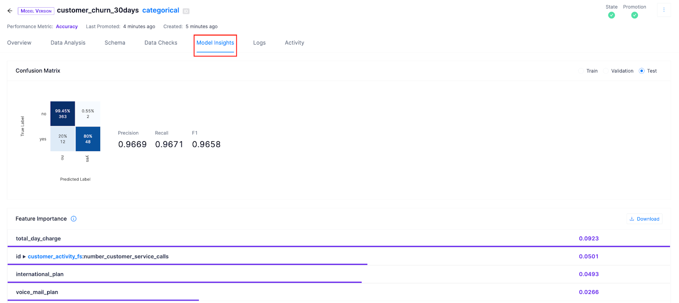This screenshot has height=303, width=679.
Task: Open the Schema tab
Action: (115, 43)
